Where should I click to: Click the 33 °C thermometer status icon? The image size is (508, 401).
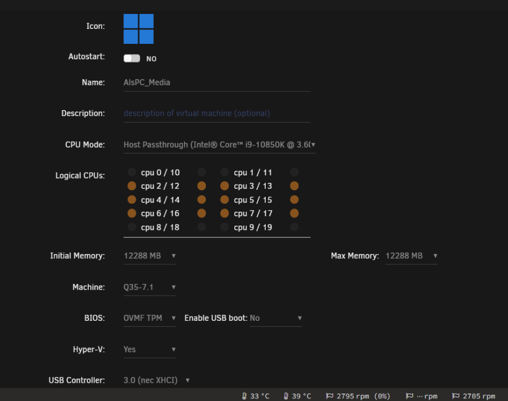(244, 396)
